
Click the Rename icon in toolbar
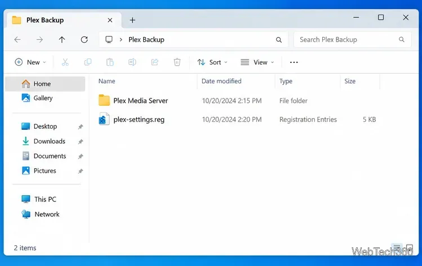coord(132,62)
